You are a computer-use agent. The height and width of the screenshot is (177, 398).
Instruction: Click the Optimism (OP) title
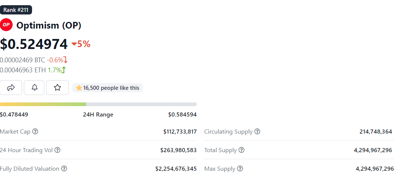pyautogui.click(x=49, y=25)
